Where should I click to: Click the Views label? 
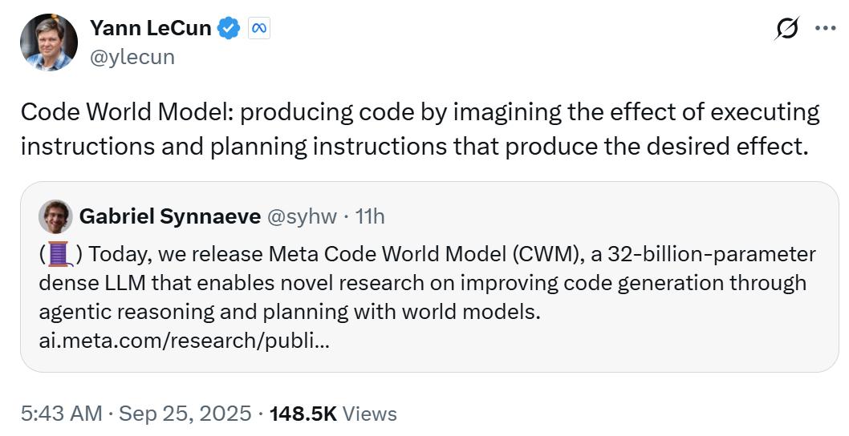[370, 414]
